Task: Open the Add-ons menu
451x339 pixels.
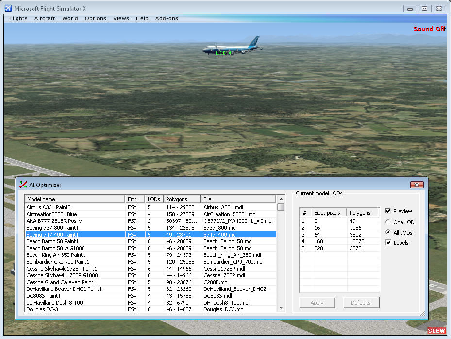Action: pyautogui.click(x=167, y=18)
